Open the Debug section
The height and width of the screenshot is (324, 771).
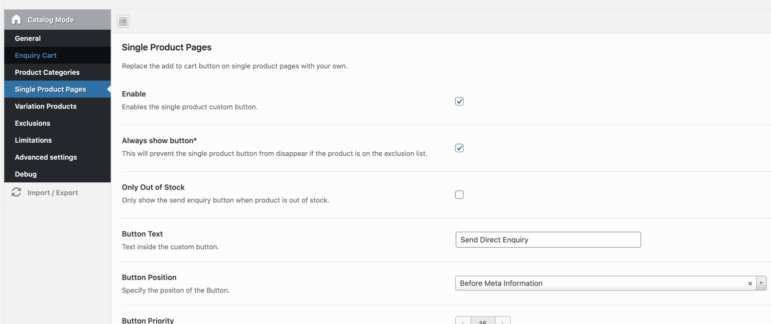pos(25,174)
